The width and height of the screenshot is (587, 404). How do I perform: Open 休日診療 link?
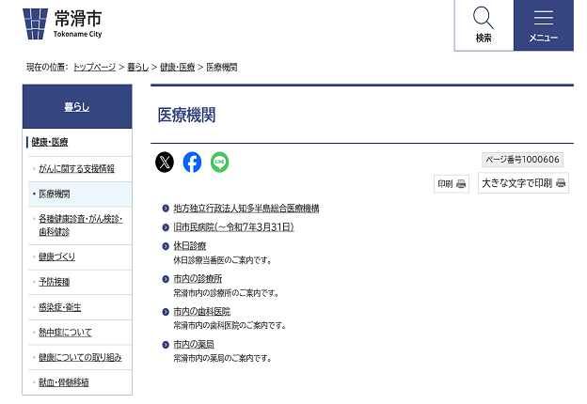click(x=189, y=246)
